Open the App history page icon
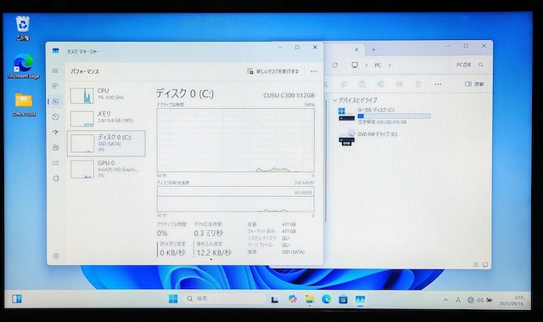The width and height of the screenshot is (543, 322). click(55, 117)
